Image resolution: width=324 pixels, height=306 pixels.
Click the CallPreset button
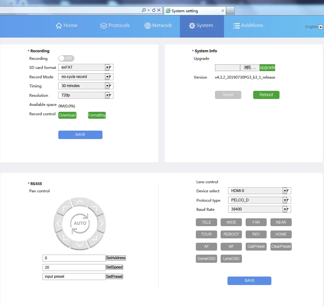(x=256, y=246)
